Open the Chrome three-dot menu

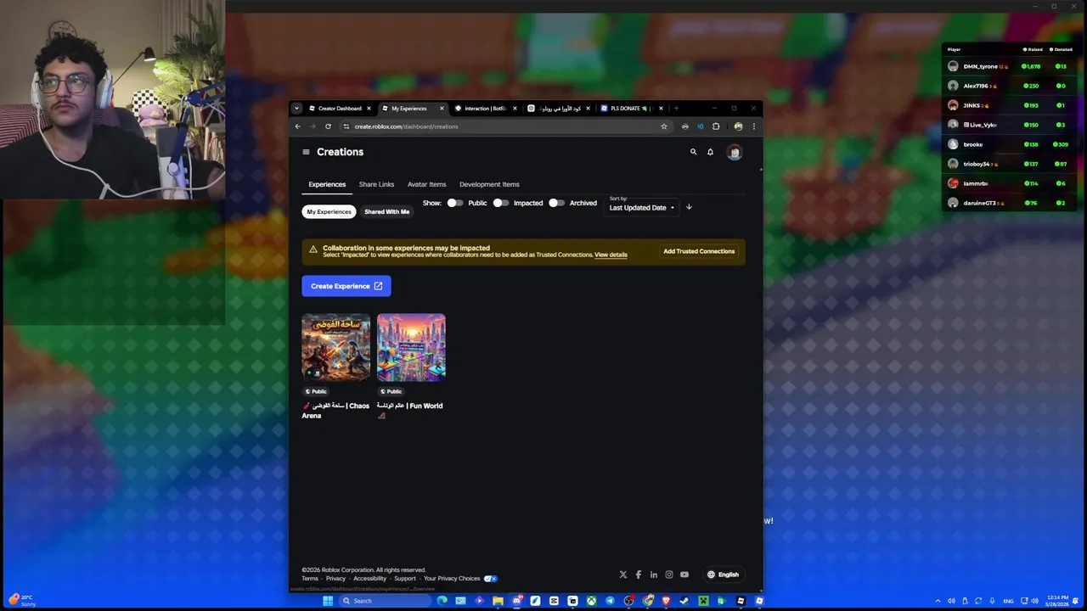pyautogui.click(x=753, y=126)
